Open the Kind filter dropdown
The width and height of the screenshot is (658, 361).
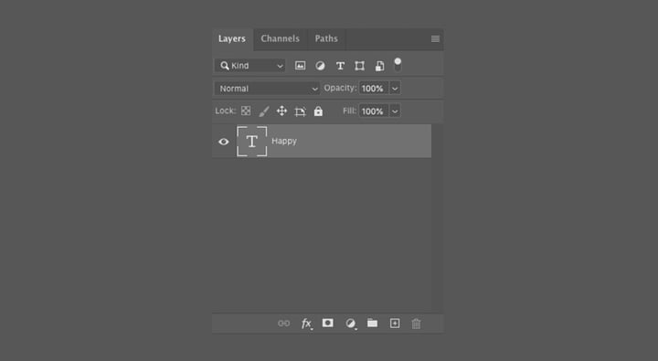250,66
